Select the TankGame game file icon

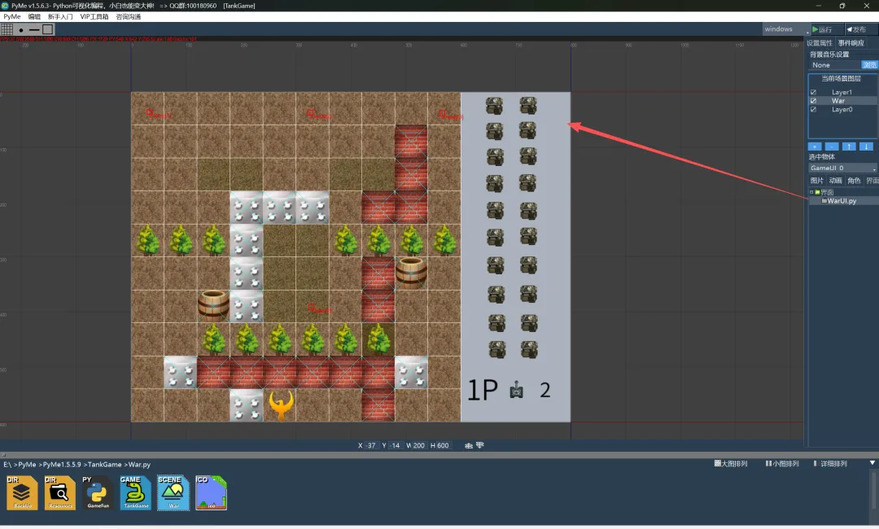[135, 492]
